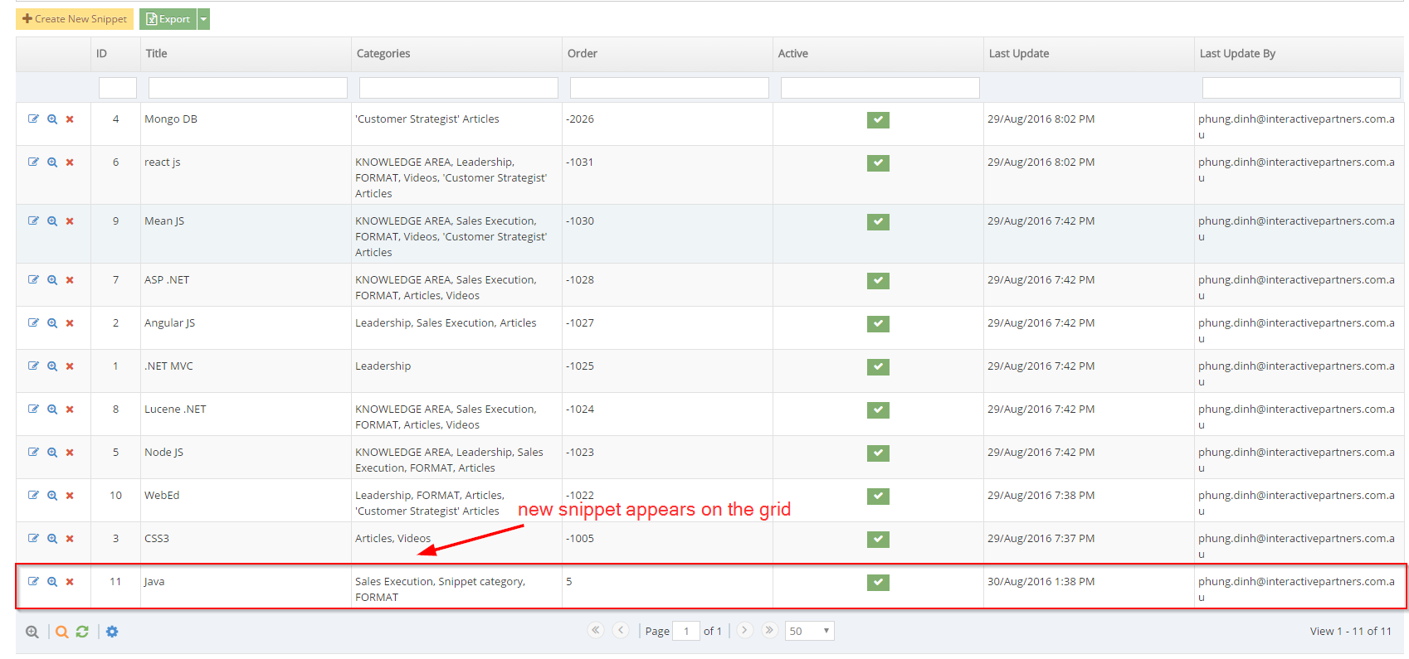Reload the grid with the green refresh icon
This screenshot has height=659, width=1409.
point(82,632)
